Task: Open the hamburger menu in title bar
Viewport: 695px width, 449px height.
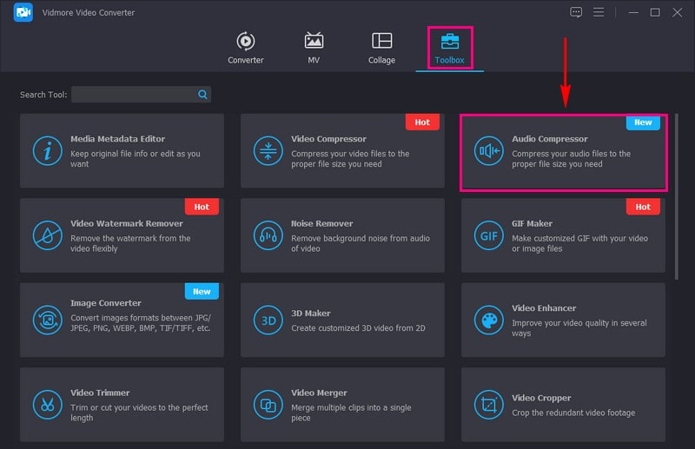Action: click(599, 12)
